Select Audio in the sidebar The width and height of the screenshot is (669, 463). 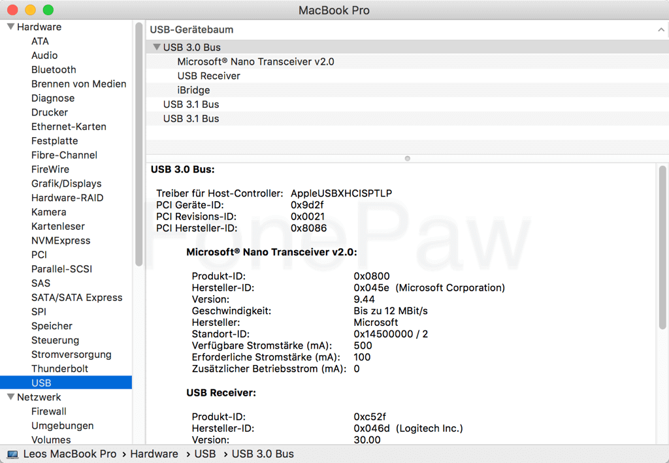click(44, 56)
